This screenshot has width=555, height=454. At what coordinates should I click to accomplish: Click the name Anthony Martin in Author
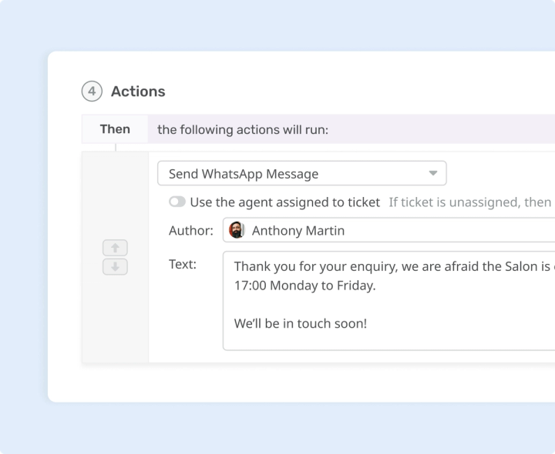click(298, 230)
